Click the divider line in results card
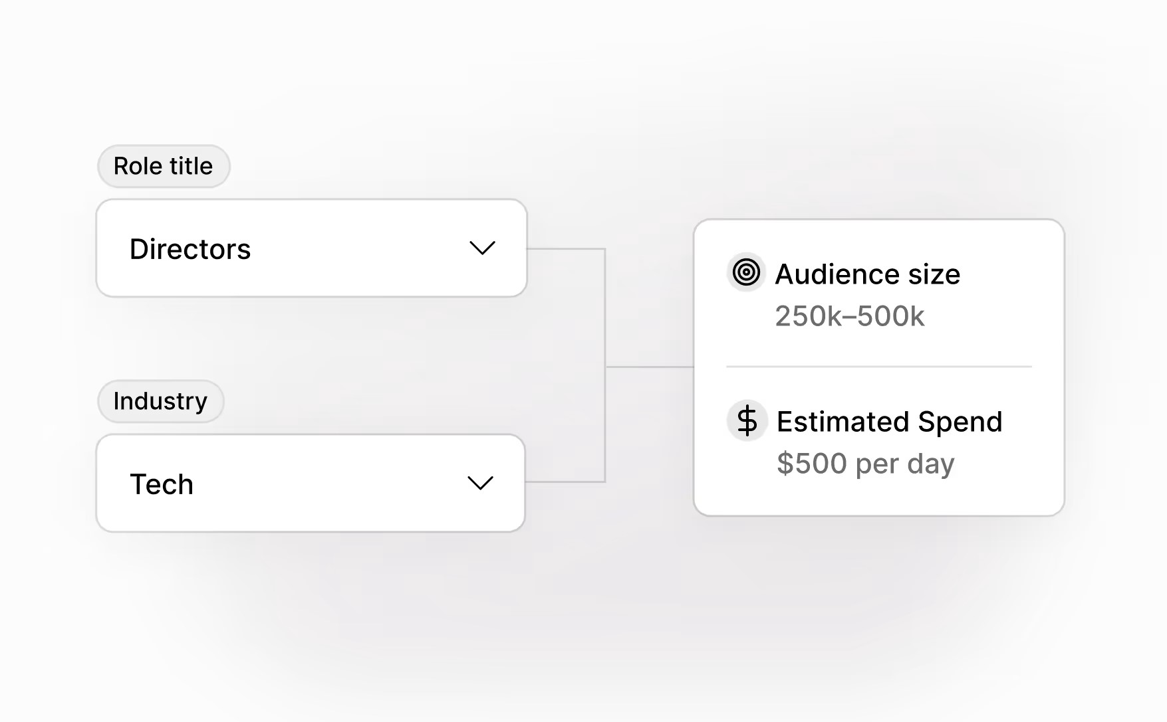1167x722 pixels. click(878, 367)
